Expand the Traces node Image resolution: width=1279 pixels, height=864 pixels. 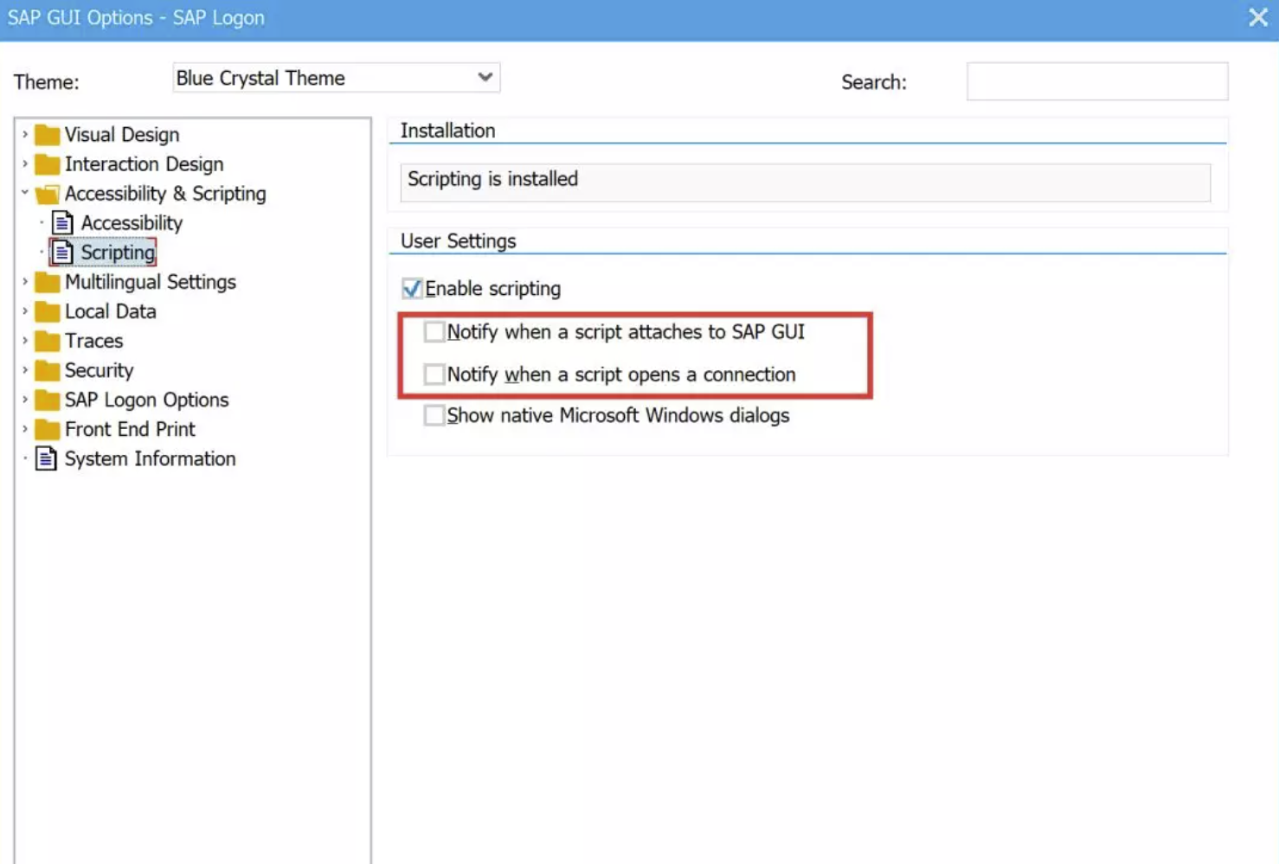point(25,340)
